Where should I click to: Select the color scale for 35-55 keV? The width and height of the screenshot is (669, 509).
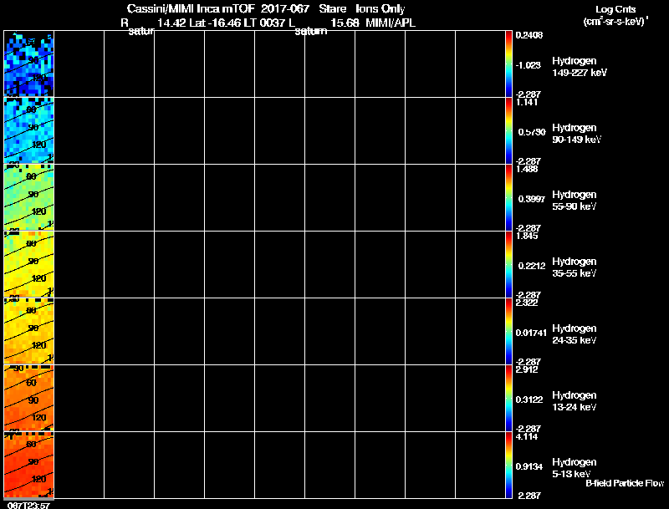[x=508, y=264]
